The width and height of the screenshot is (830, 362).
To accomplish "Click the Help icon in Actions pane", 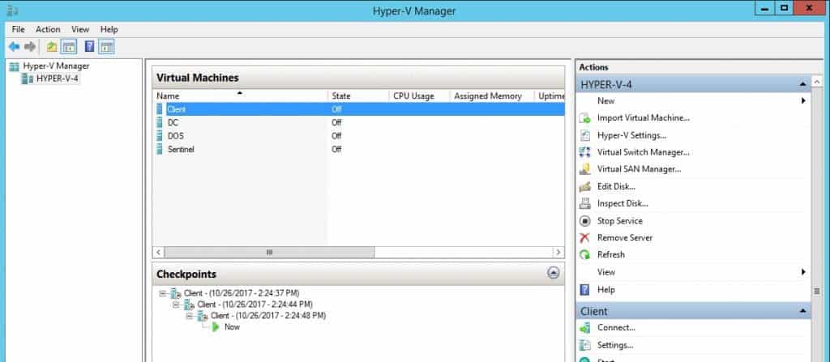I will (585, 289).
